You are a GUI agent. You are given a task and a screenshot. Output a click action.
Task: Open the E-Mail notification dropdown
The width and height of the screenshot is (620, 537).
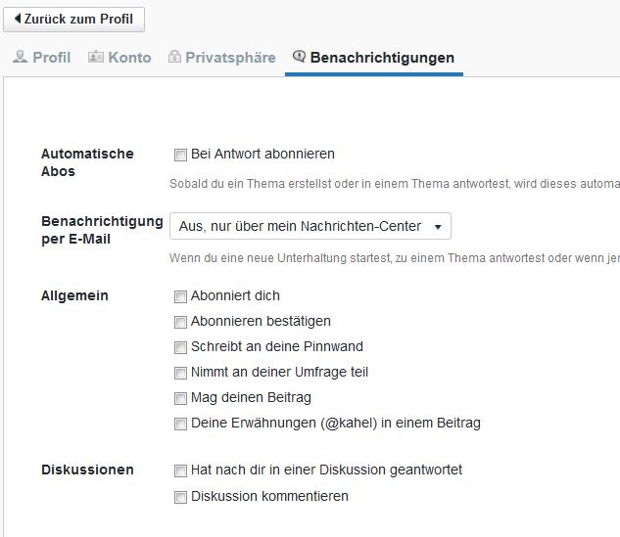pyautogui.click(x=310, y=227)
